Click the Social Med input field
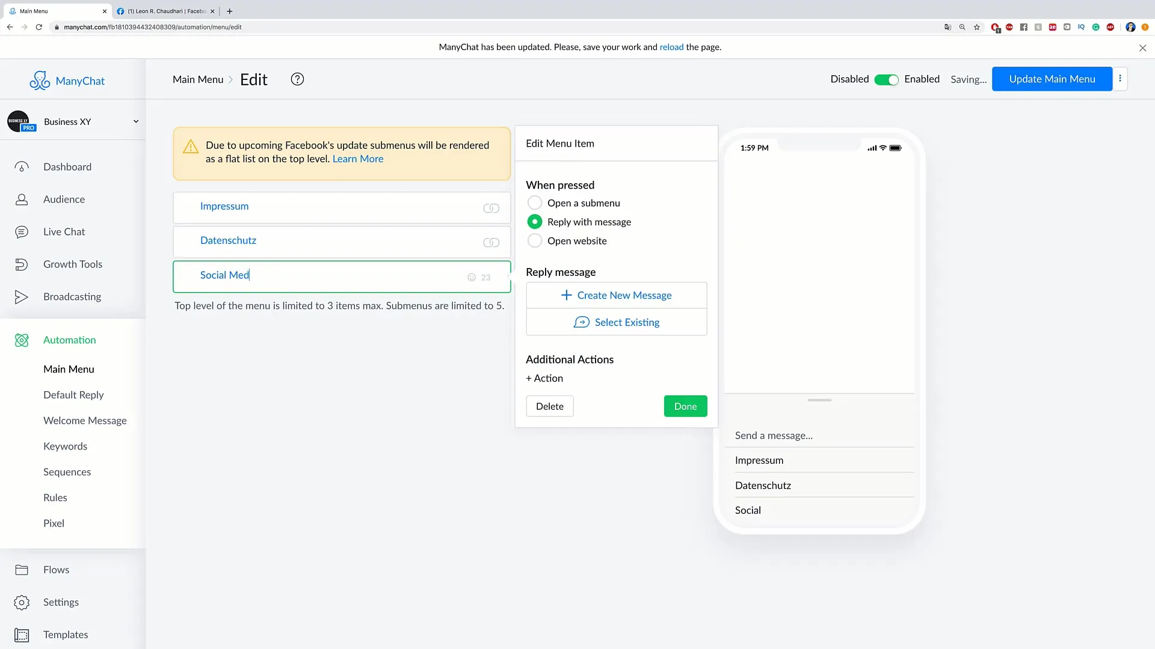This screenshot has width=1155, height=649. [x=342, y=275]
